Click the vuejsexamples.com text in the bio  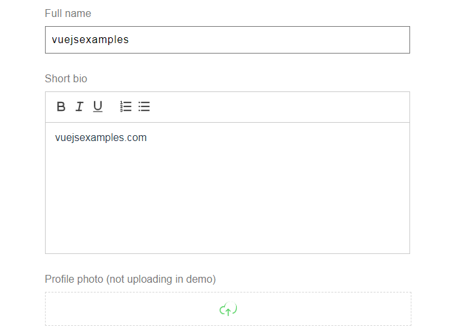[x=101, y=138]
